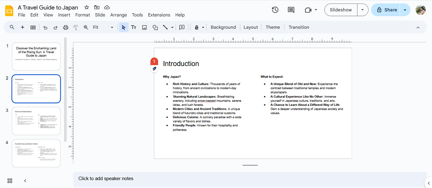Click the Background button
The image size is (432, 188).
tap(223, 27)
